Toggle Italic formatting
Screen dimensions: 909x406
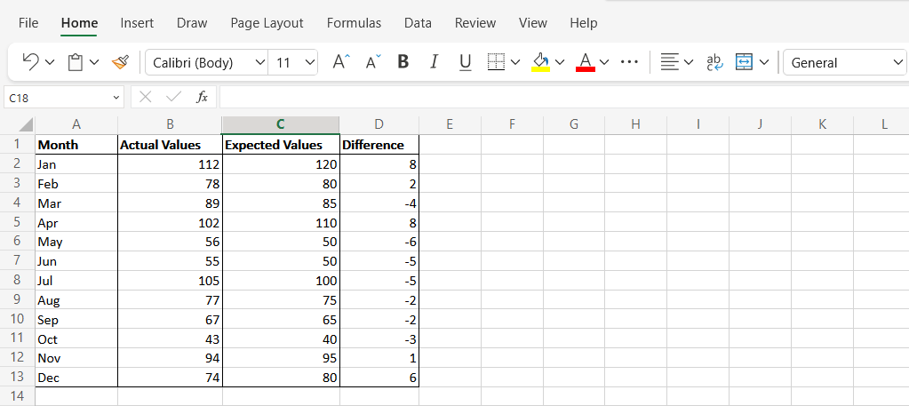click(434, 61)
